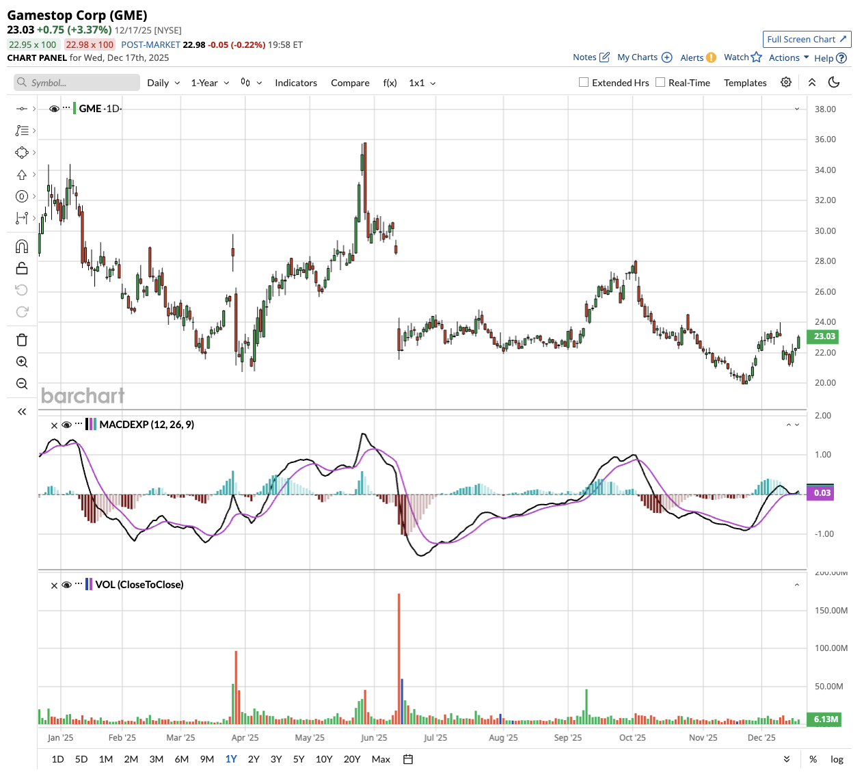The image size is (864, 781).
Task: Click the Alerts warning icon
Action: click(711, 57)
